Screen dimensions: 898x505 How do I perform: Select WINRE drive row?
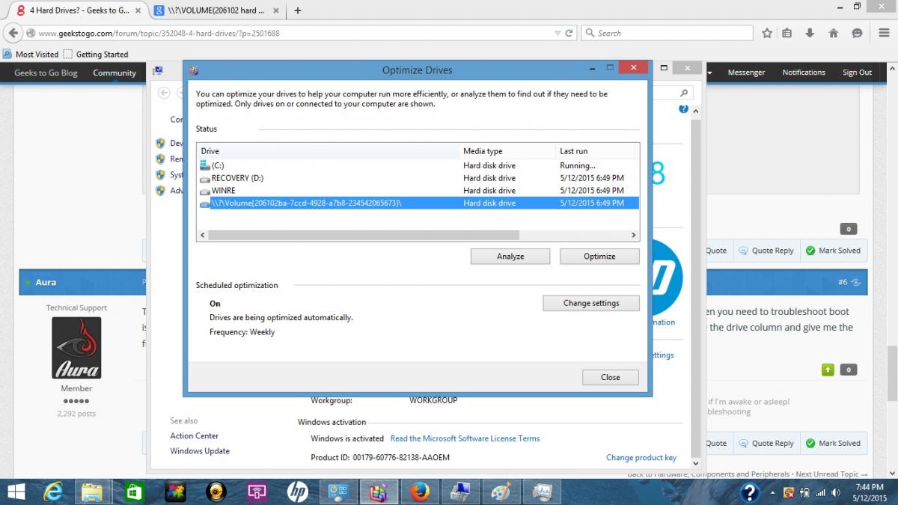coord(418,191)
